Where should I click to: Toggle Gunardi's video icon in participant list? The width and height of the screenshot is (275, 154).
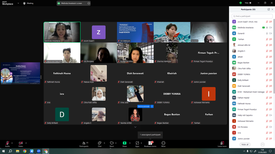270,33
